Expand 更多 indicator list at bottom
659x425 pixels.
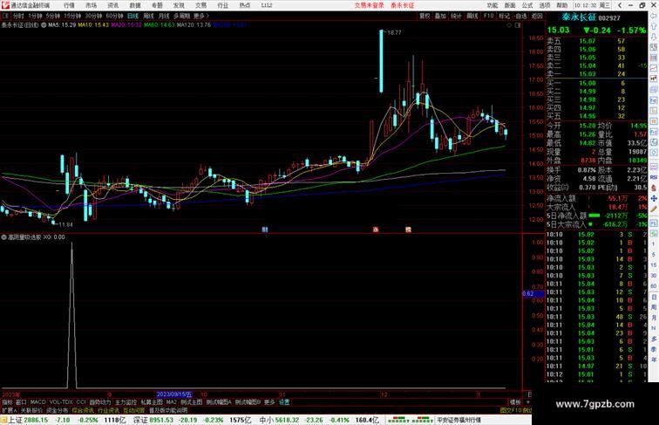point(269,402)
